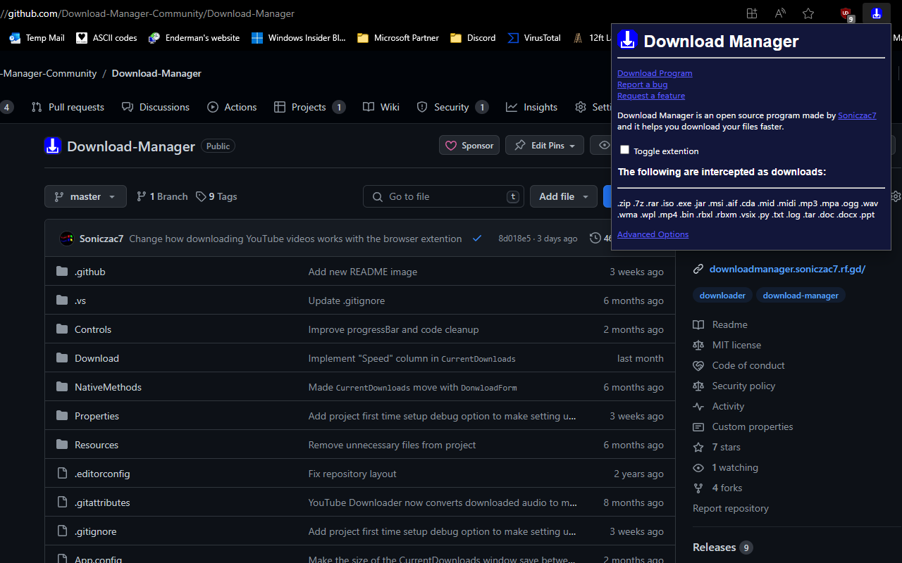This screenshot has width=902, height=563.
Task: Switch to the Projects tab
Action: 309,107
